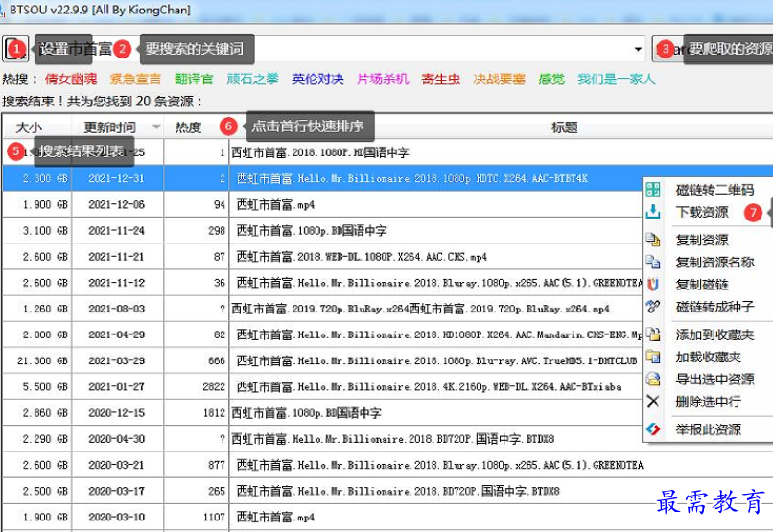773x532 pixels.
Task: Select 导出选中资源 menu entry
Action: click(714, 379)
